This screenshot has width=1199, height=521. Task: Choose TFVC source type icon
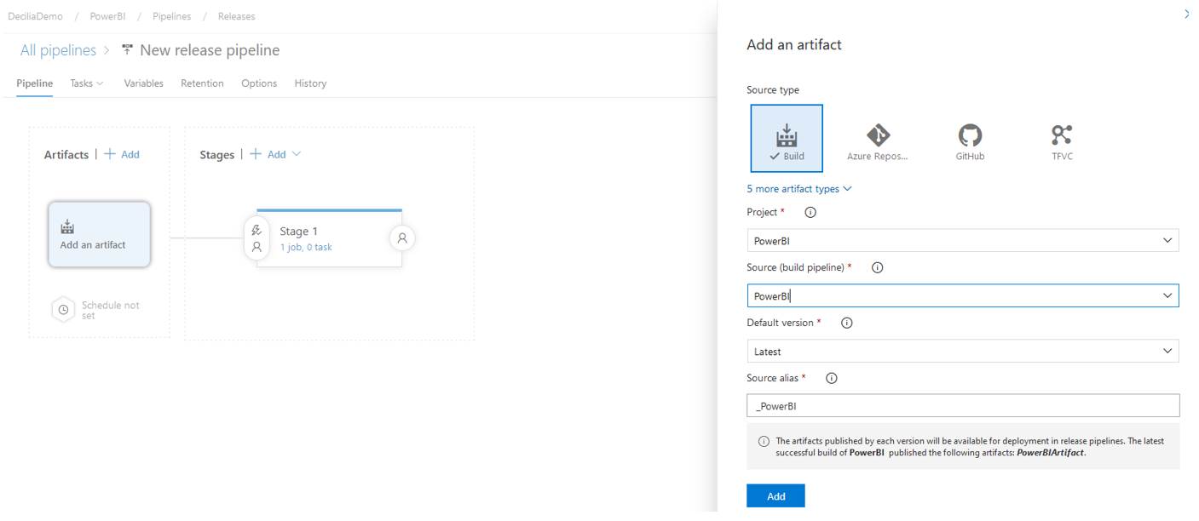[x=1062, y=135]
